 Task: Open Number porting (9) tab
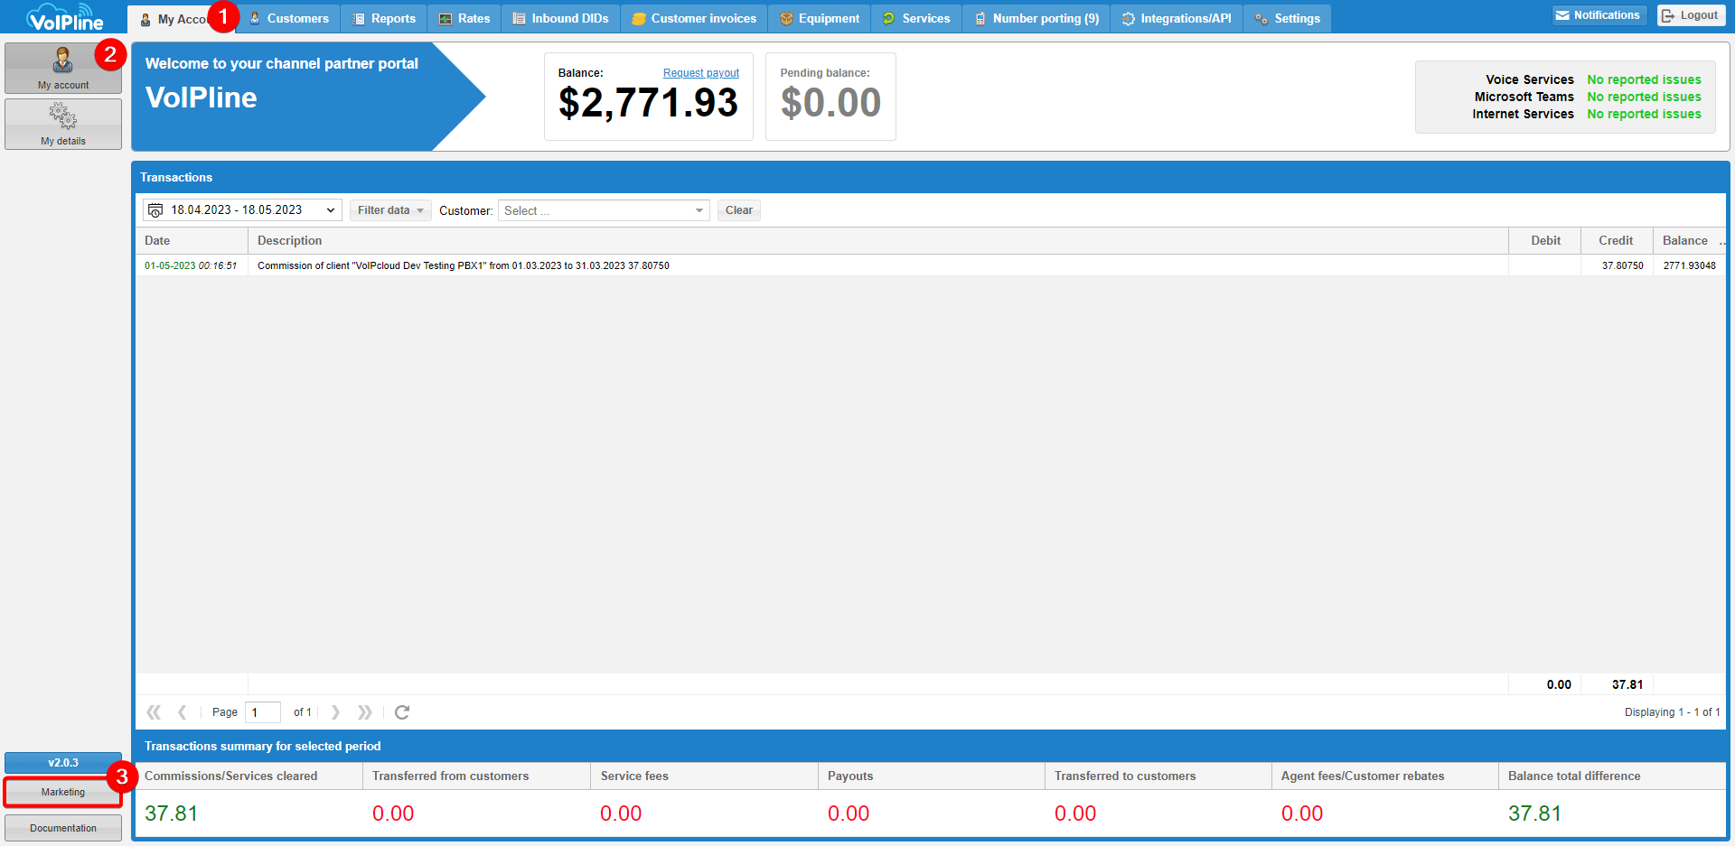point(1036,18)
